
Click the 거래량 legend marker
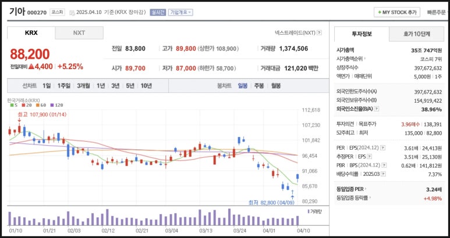pyautogui.click(x=309, y=211)
